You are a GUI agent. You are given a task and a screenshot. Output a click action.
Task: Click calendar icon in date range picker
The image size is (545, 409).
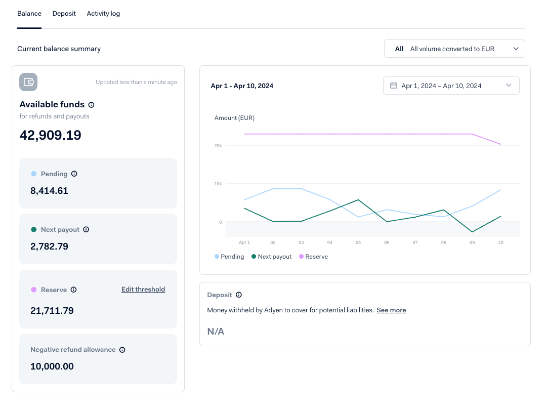(x=394, y=86)
